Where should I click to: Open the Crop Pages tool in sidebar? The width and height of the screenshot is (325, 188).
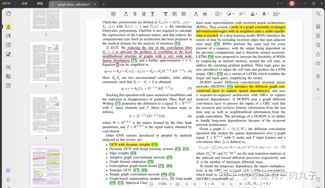8,76
